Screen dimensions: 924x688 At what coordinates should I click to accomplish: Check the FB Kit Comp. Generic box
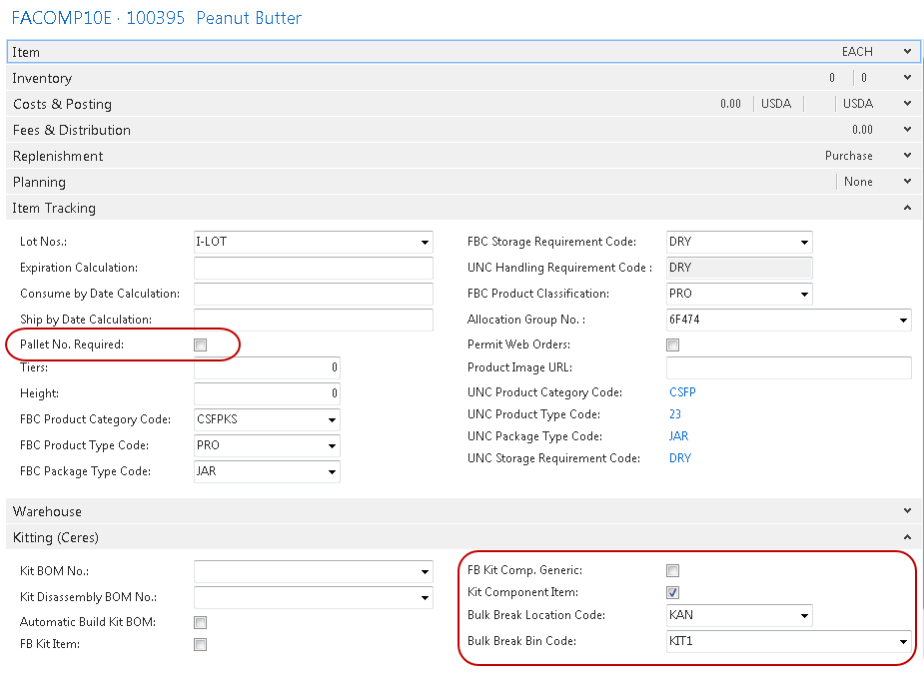[673, 571]
